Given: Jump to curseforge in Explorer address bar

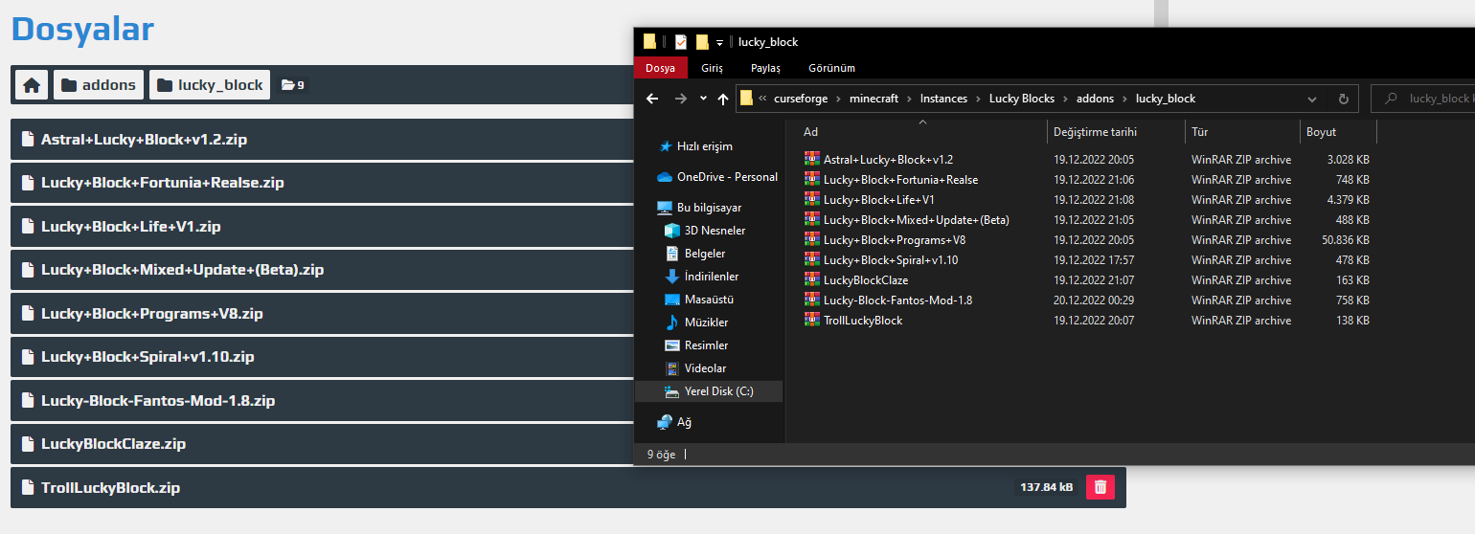Looking at the screenshot, I should tap(801, 99).
